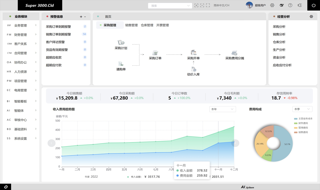This screenshot has width=320, height=190.
Task: Open 销售分析 report
Action: point(279,34)
